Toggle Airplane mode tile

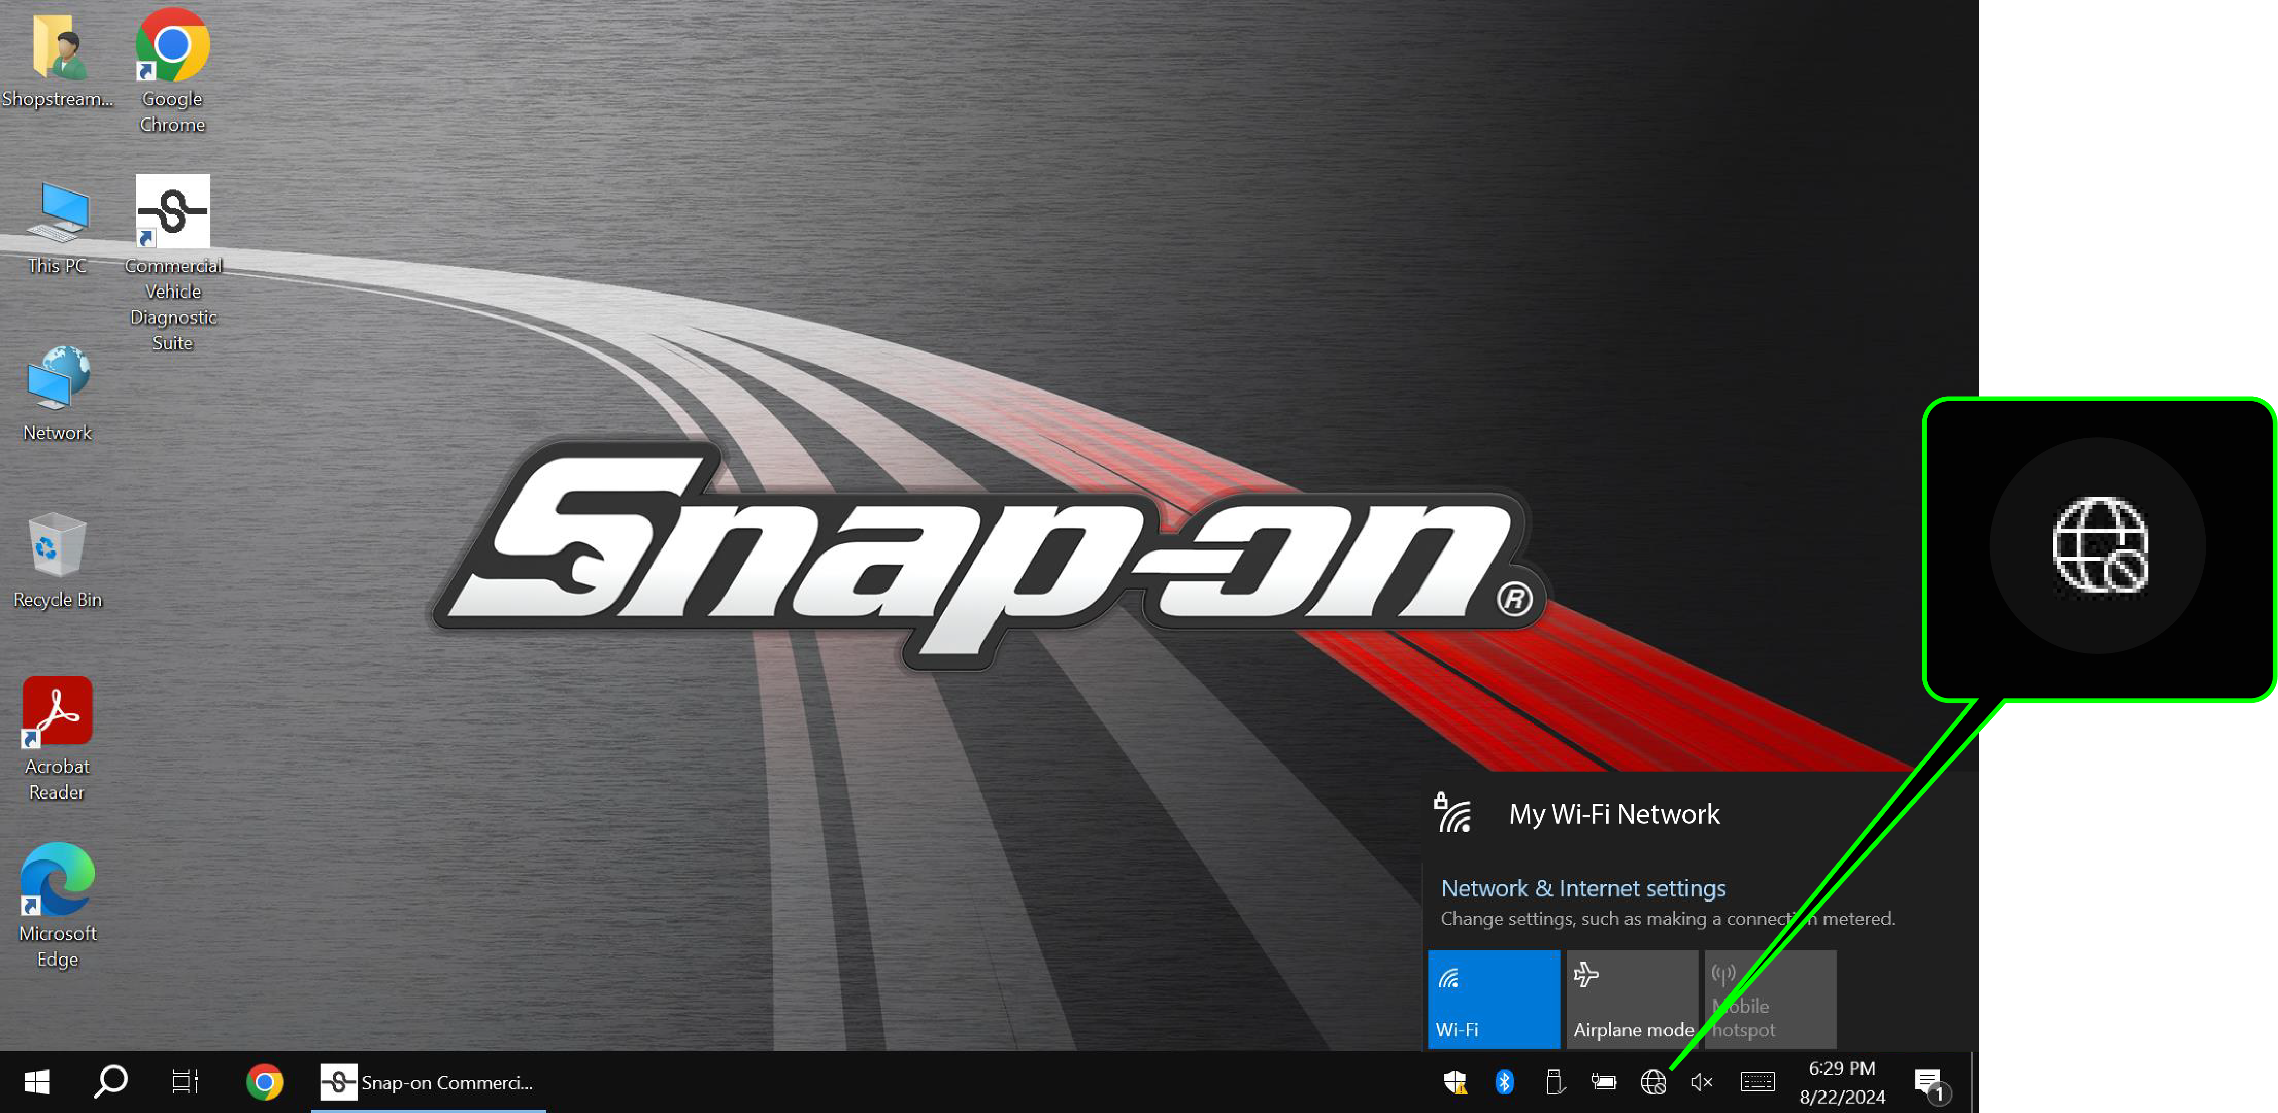click(1632, 999)
